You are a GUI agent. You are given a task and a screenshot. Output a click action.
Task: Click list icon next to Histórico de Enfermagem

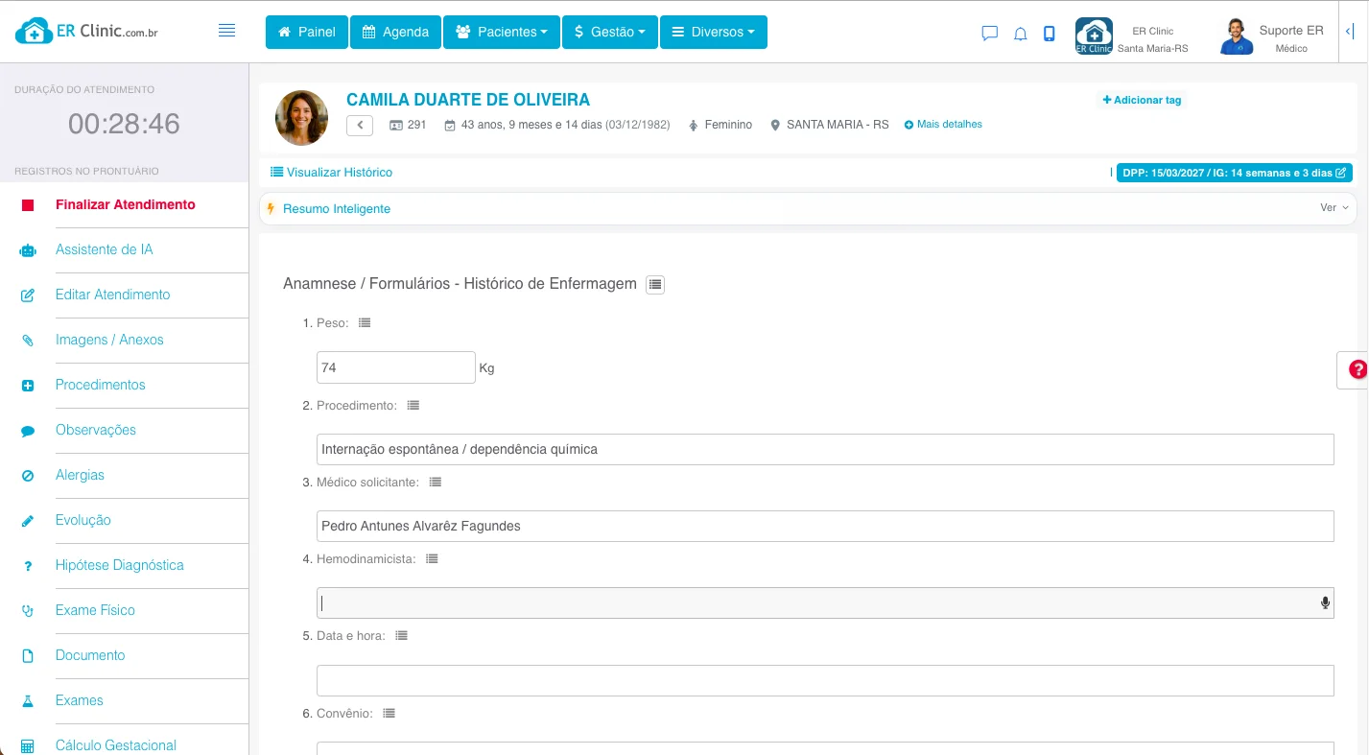tap(655, 284)
